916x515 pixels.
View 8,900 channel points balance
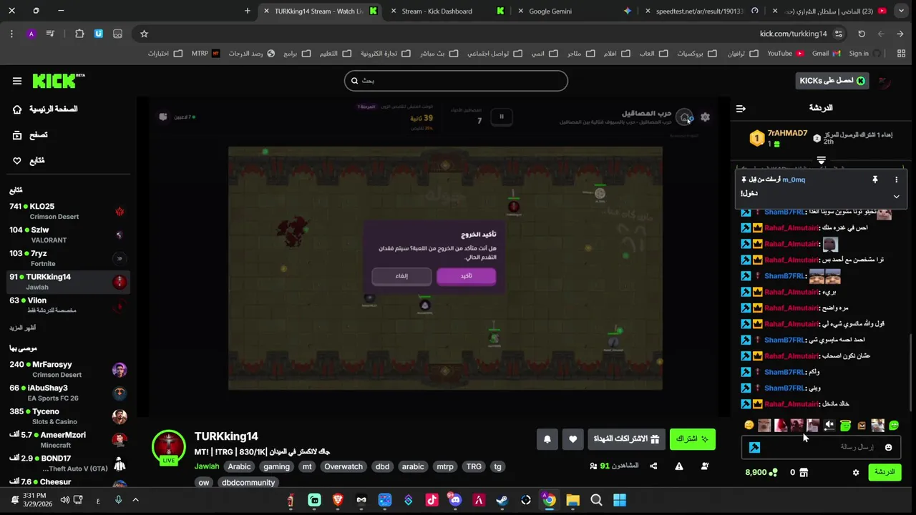tap(761, 473)
